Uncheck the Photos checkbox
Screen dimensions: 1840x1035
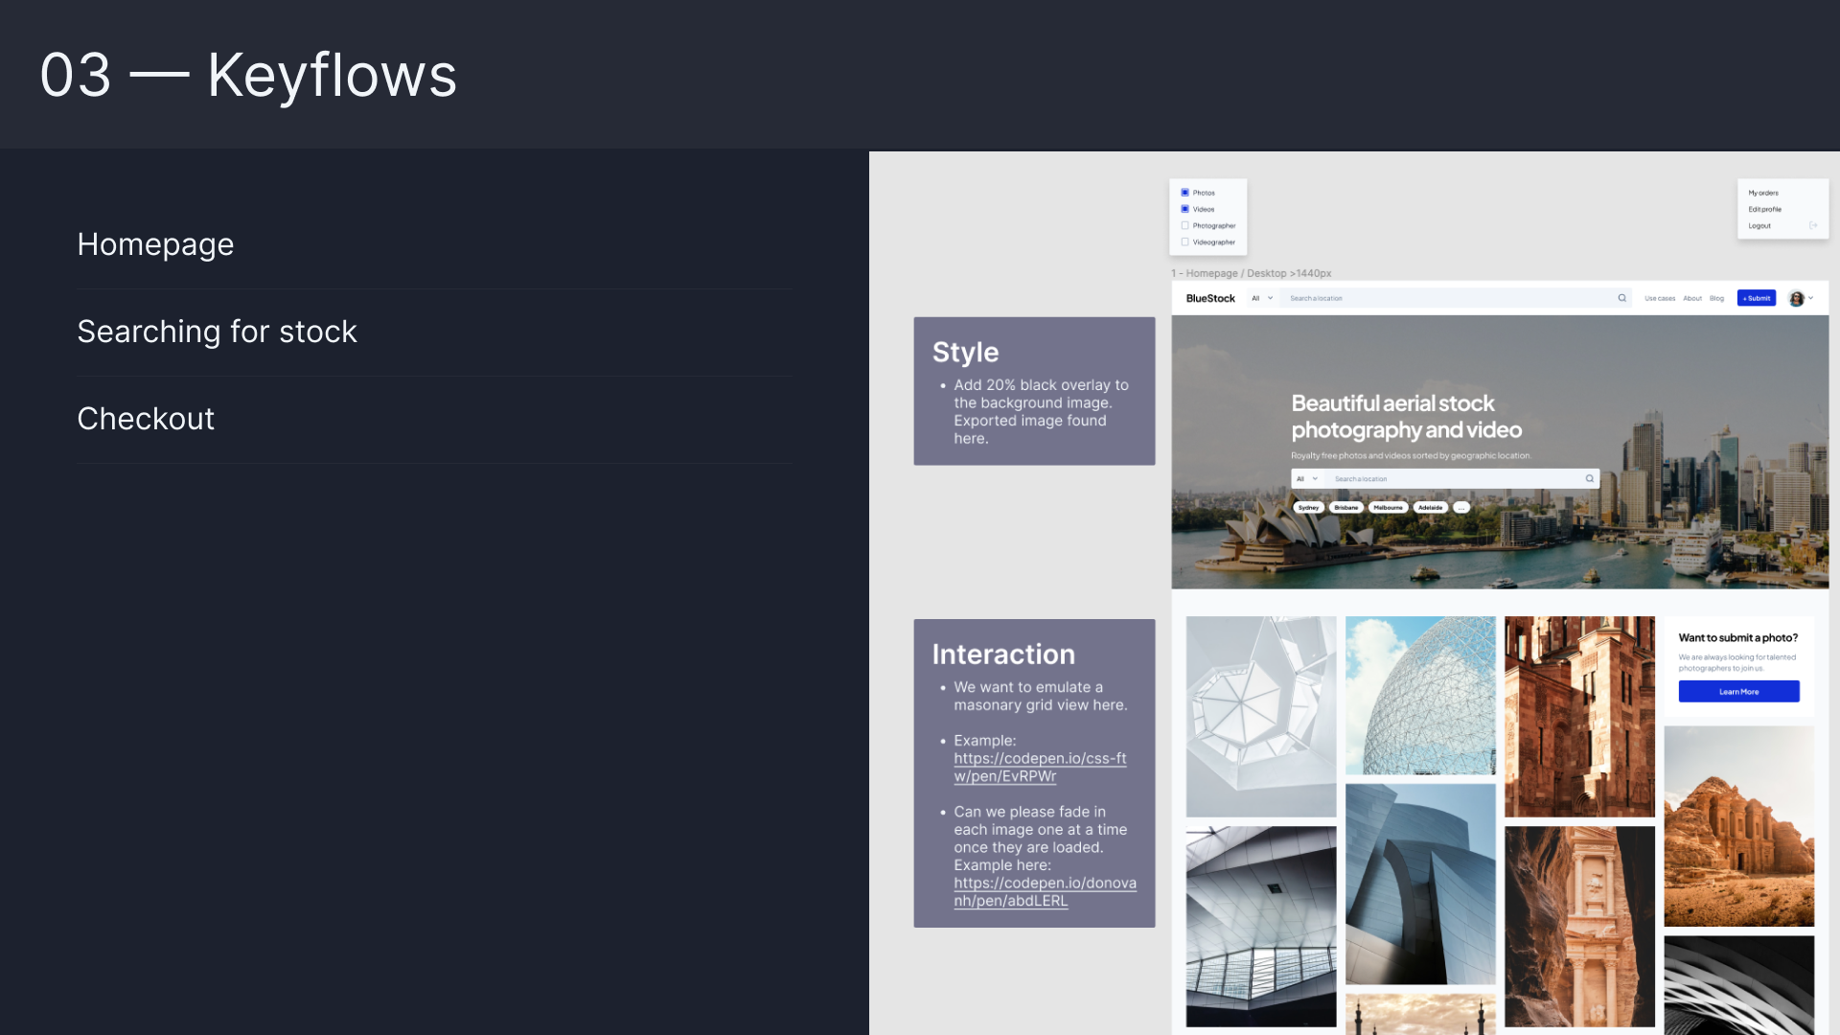click(1185, 193)
